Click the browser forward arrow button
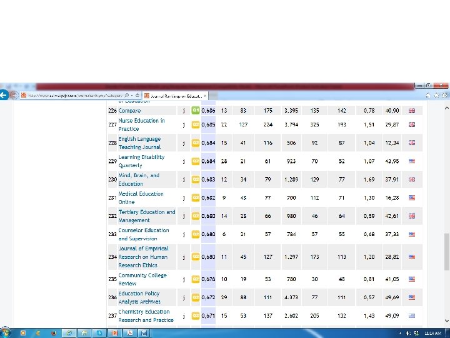 (x=14, y=95)
